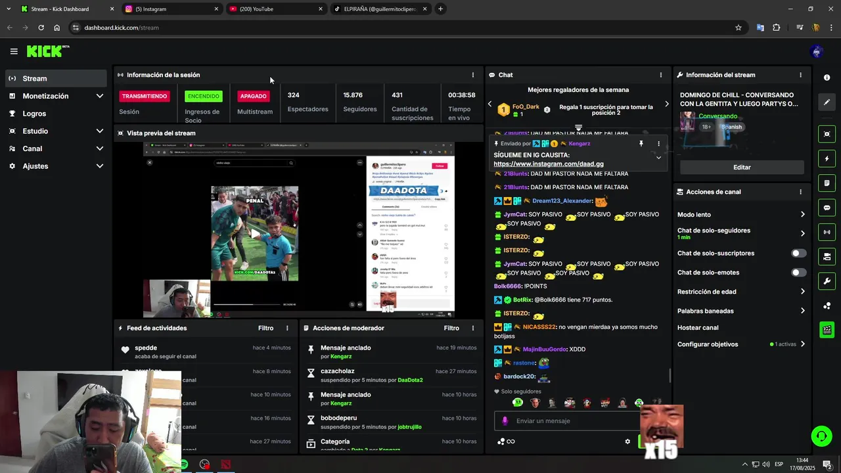
Task: Open the user avatar at top right
Action: click(817, 51)
